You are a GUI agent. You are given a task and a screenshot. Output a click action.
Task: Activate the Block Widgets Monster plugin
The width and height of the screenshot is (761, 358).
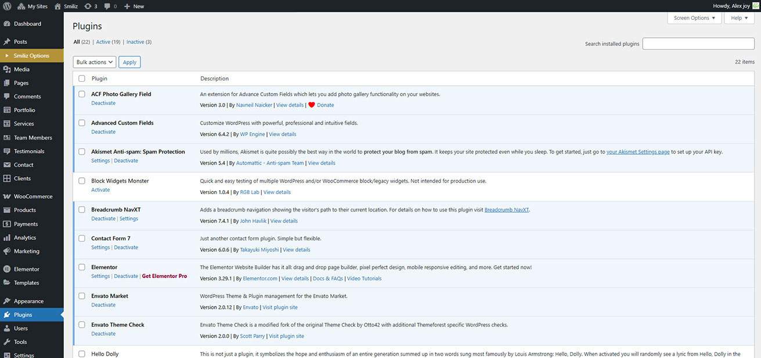100,189
